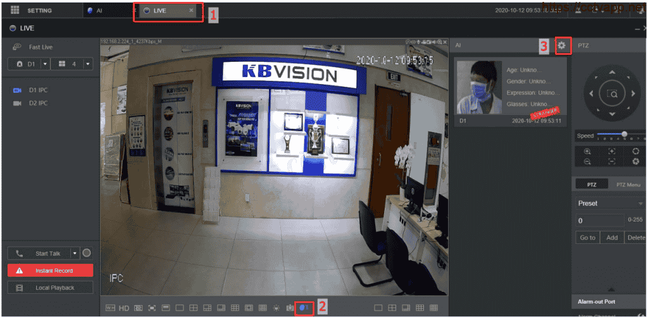Open the AI settings gear icon

(561, 46)
